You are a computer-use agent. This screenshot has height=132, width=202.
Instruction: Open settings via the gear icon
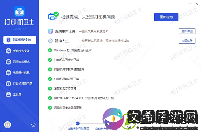[33, 125]
